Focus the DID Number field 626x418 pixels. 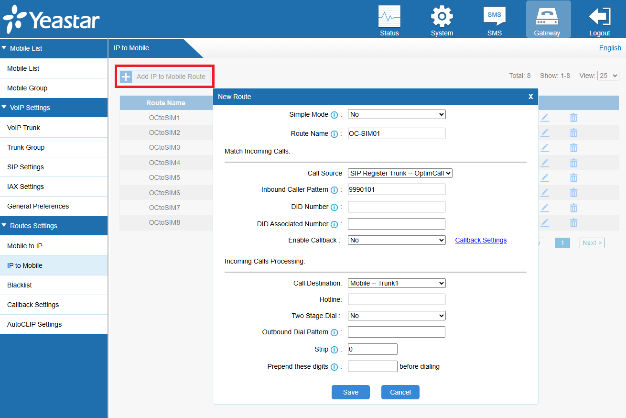click(397, 207)
